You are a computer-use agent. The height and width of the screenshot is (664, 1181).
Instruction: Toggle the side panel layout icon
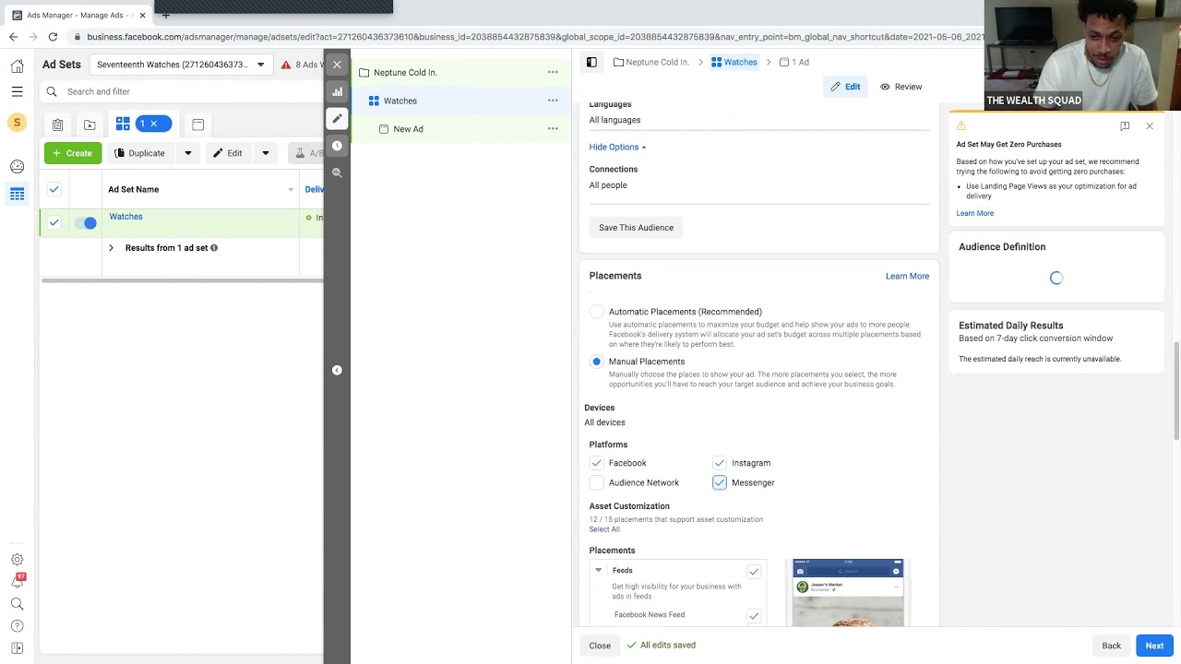click(591, 62)
